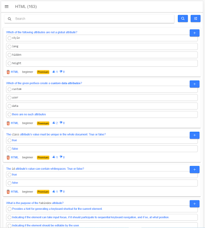This screenshot has width=205, height=228.
Task: Open the filter sliders button
Action: (196, 19)
